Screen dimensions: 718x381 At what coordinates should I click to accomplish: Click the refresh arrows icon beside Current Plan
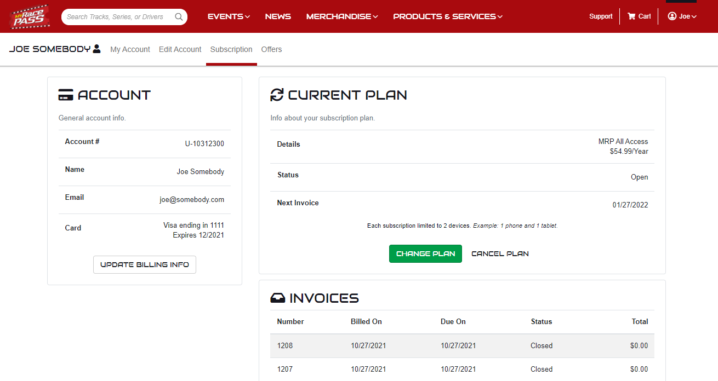(x=277, y=95)
